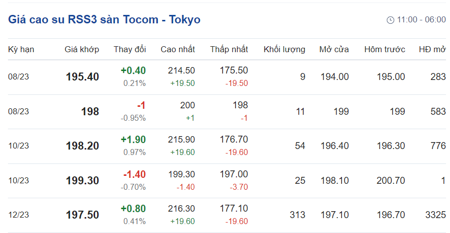Select the "Thay đổi" column header
Screen dimensions: 450x233
[129, 49]
